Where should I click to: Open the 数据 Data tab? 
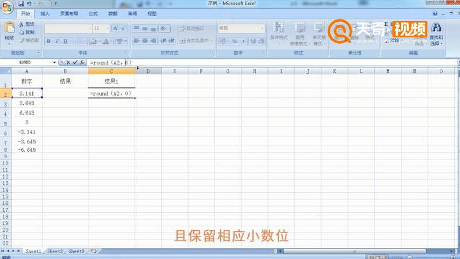[x=113, y=13]
